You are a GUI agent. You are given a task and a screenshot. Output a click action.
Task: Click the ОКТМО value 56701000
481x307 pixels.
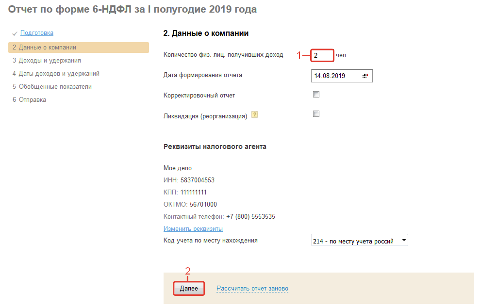(x=203, y=204)
